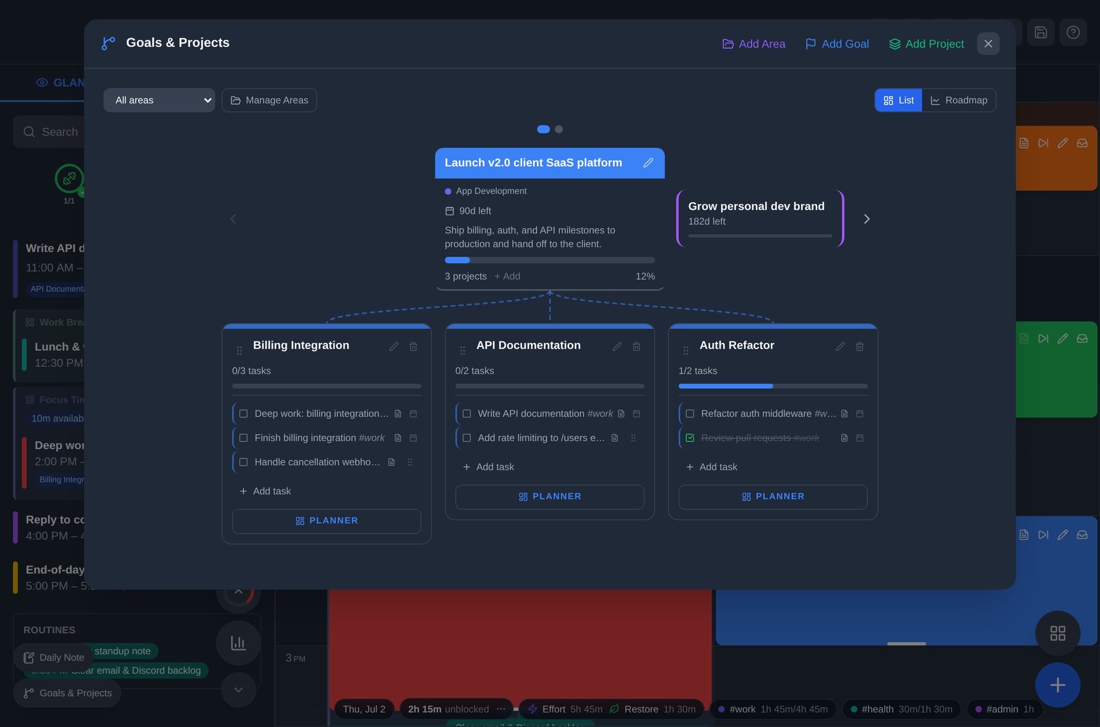Check the Write API documentation task
Image resolution: width=1100 pixels, height=727 pixels.
click(x=467, y=414)
